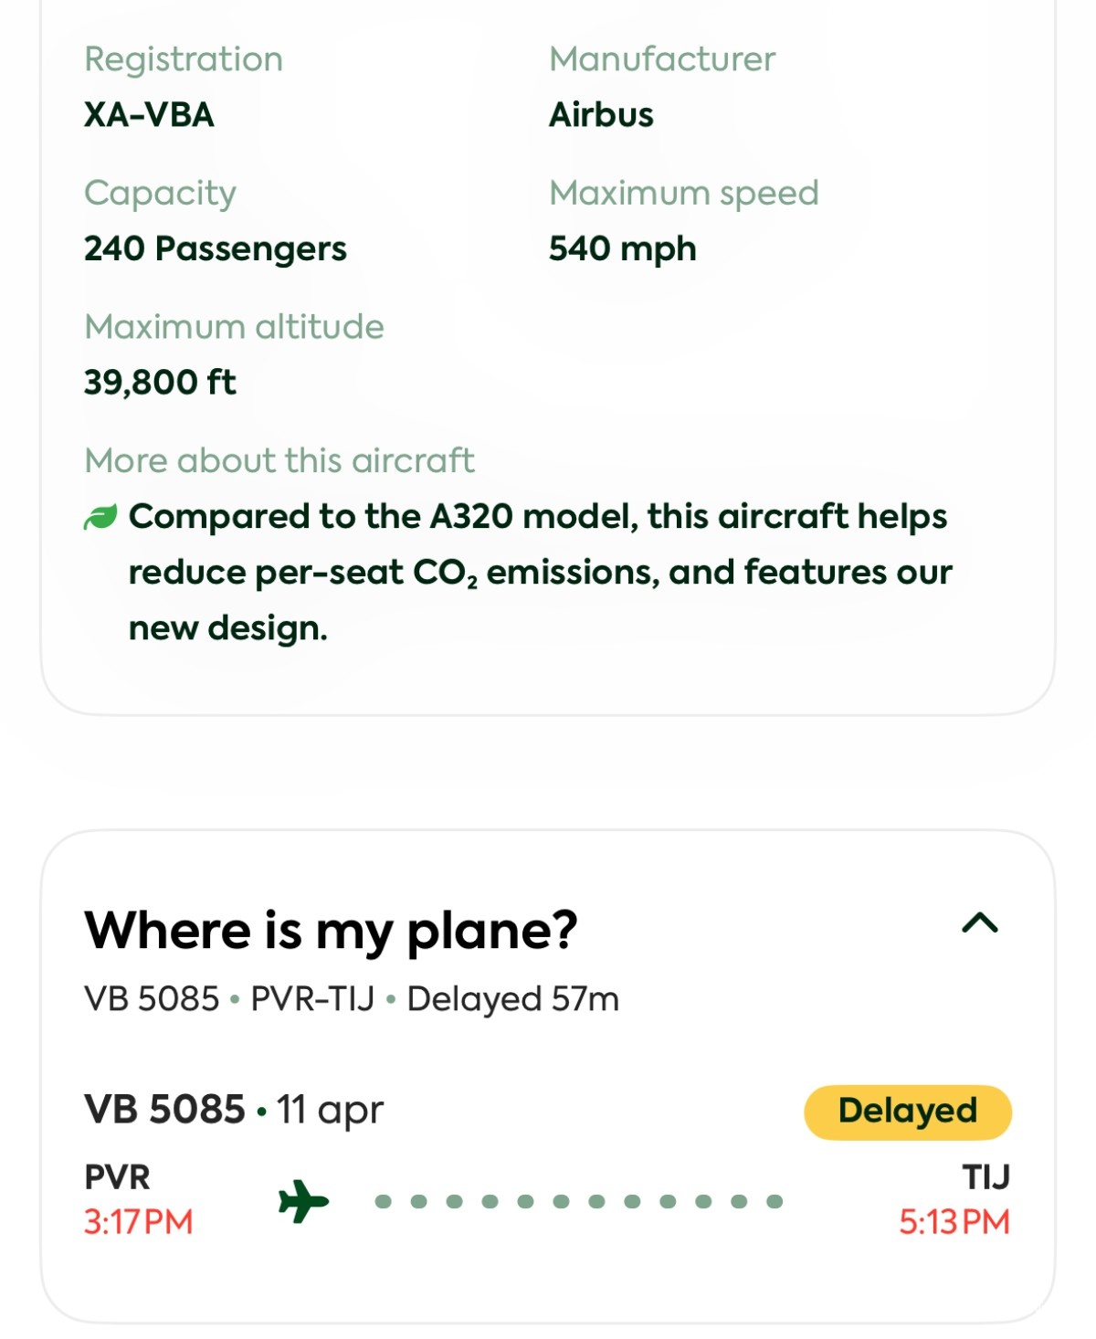This screenshot has width=1096, height=1339.
Task: Tap the Maximum altitude label
Action: (234, 327)
